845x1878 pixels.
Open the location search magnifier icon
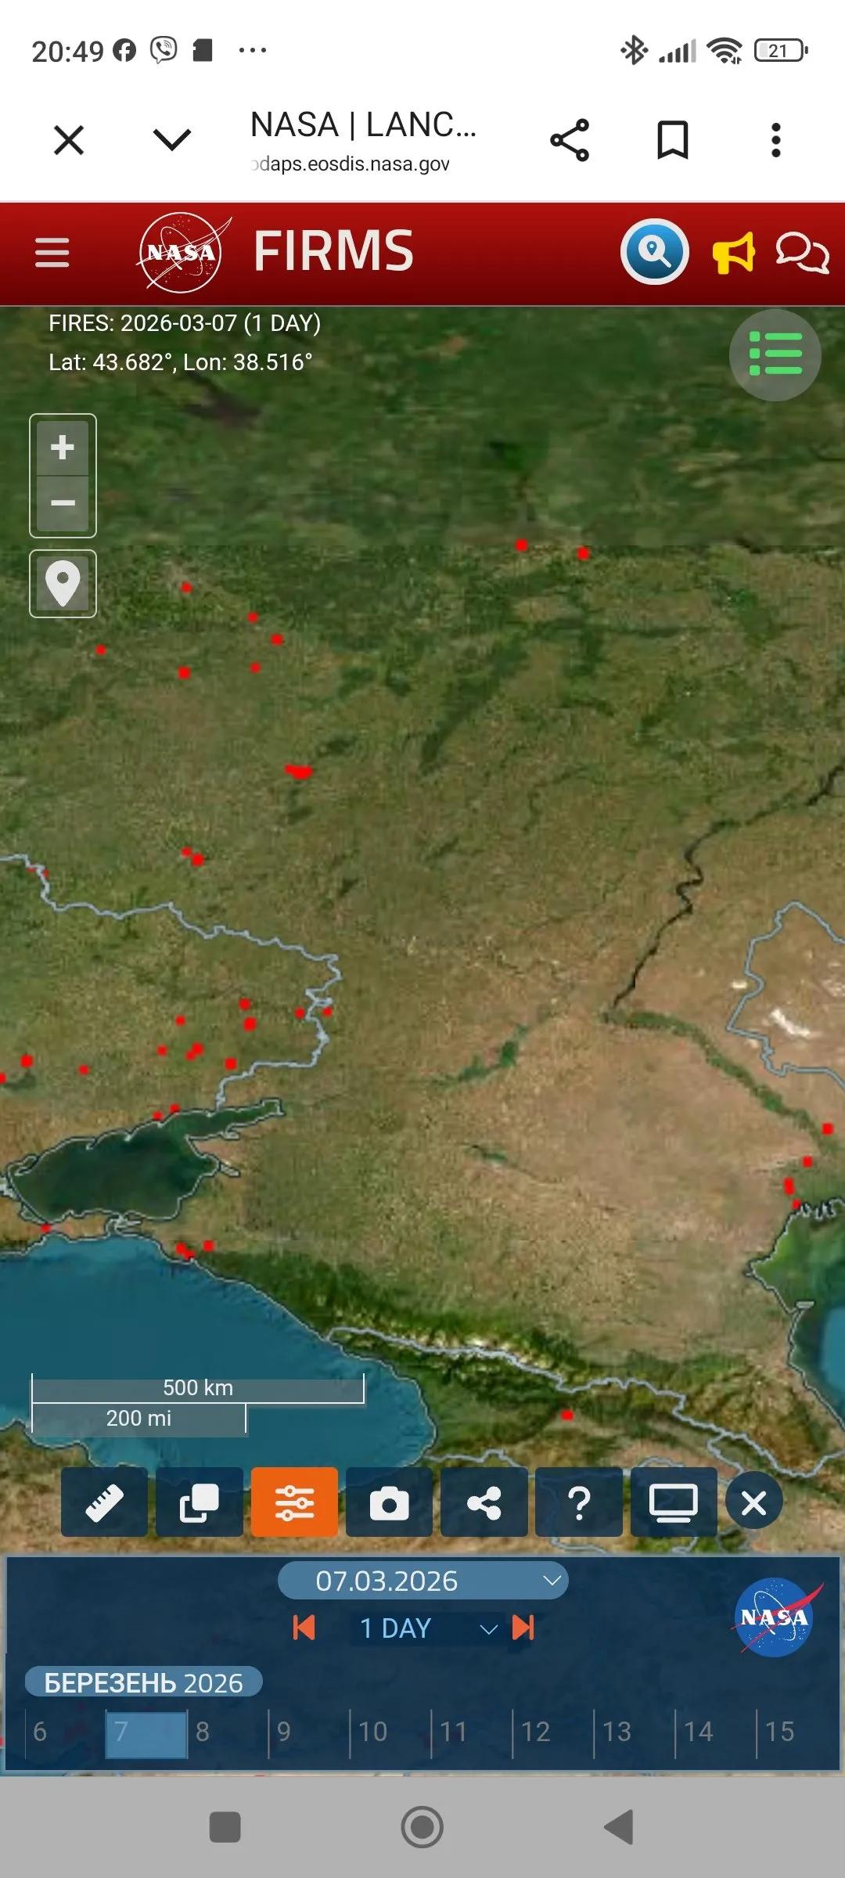(x=654, y=252)
